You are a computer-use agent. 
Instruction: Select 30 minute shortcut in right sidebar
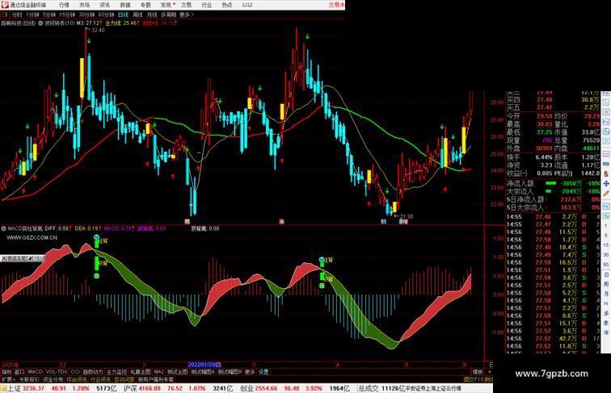[606, 255]
